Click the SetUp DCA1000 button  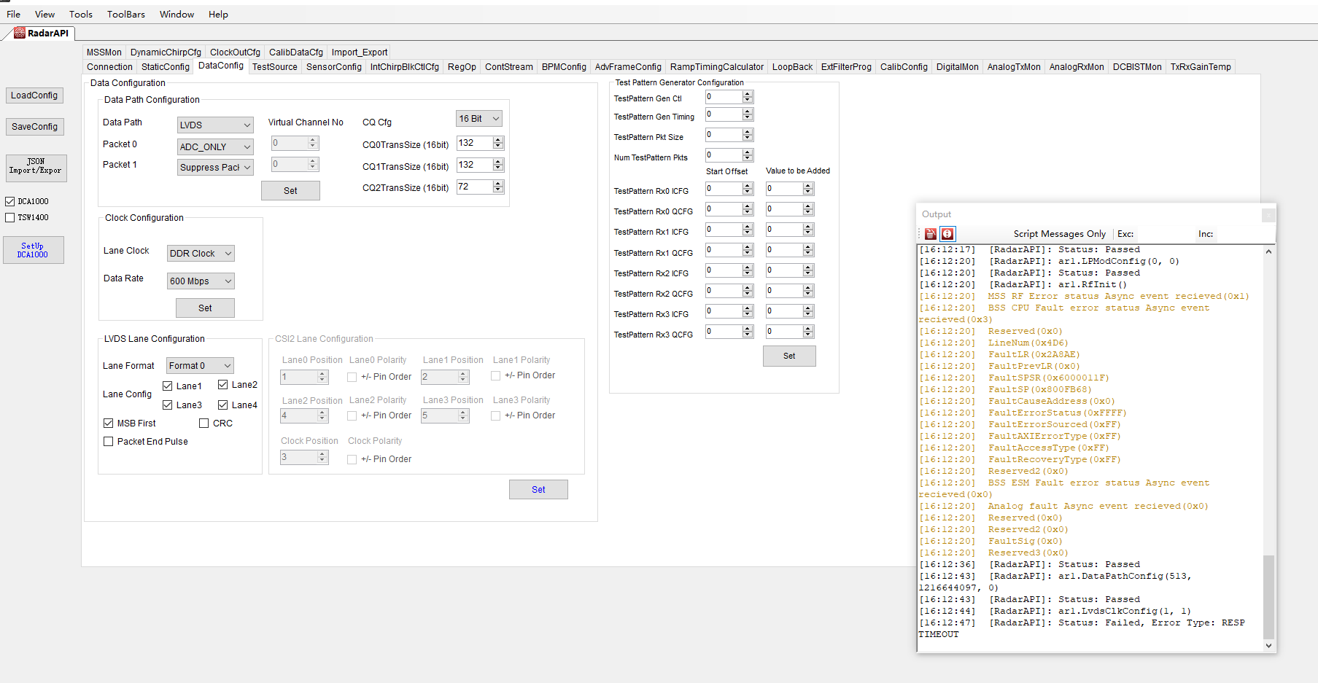point(34,249)
